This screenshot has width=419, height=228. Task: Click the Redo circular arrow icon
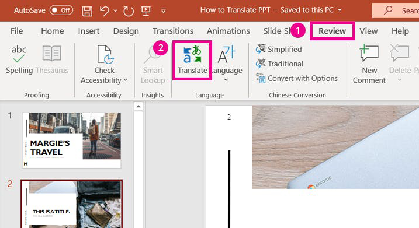(x=129, y=11)
